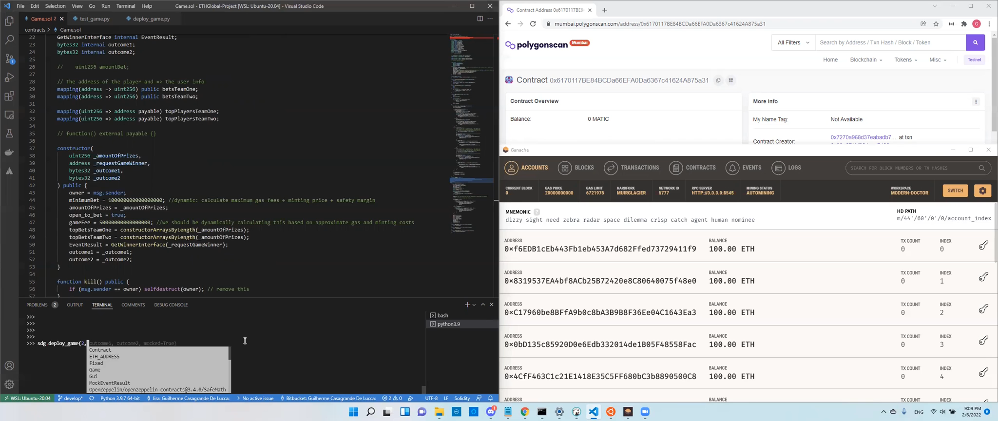998x421 pixels.
Task: Open Remote Explorer in VS Code activity bar
Action: click(9, 115)
